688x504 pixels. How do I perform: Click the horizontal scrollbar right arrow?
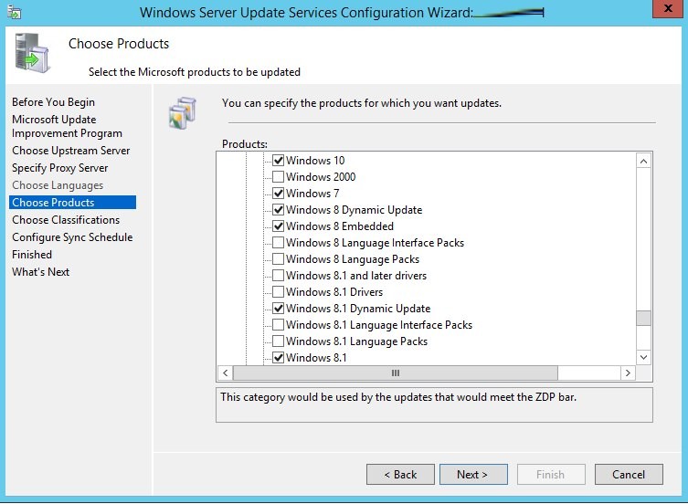(627, 373)
